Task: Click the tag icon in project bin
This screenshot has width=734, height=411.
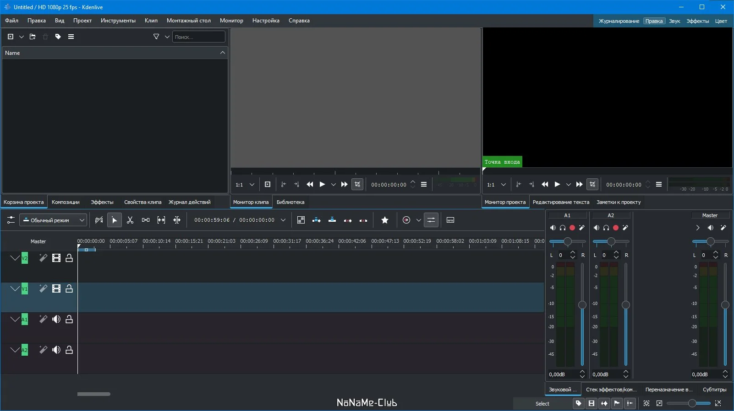Action: point(58,37)
